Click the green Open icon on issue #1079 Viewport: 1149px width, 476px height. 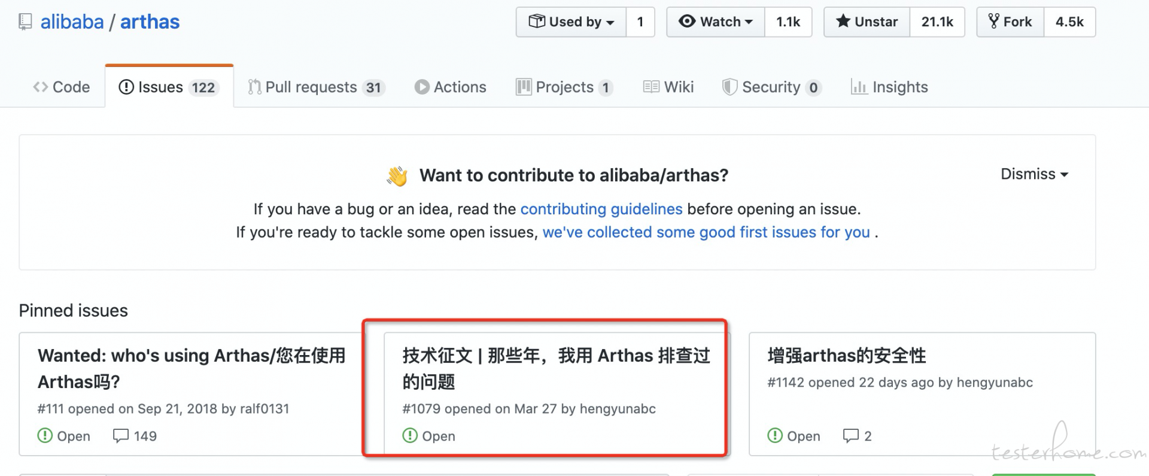tap(410, 436)
